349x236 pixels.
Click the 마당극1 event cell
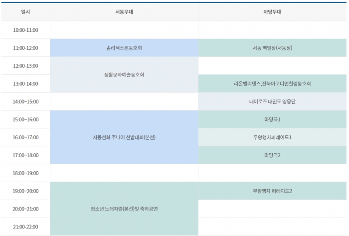pos(272,120)
